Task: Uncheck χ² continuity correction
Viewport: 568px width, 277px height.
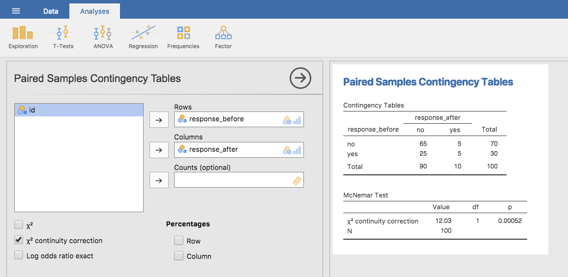Action: [x=19, y=240]
